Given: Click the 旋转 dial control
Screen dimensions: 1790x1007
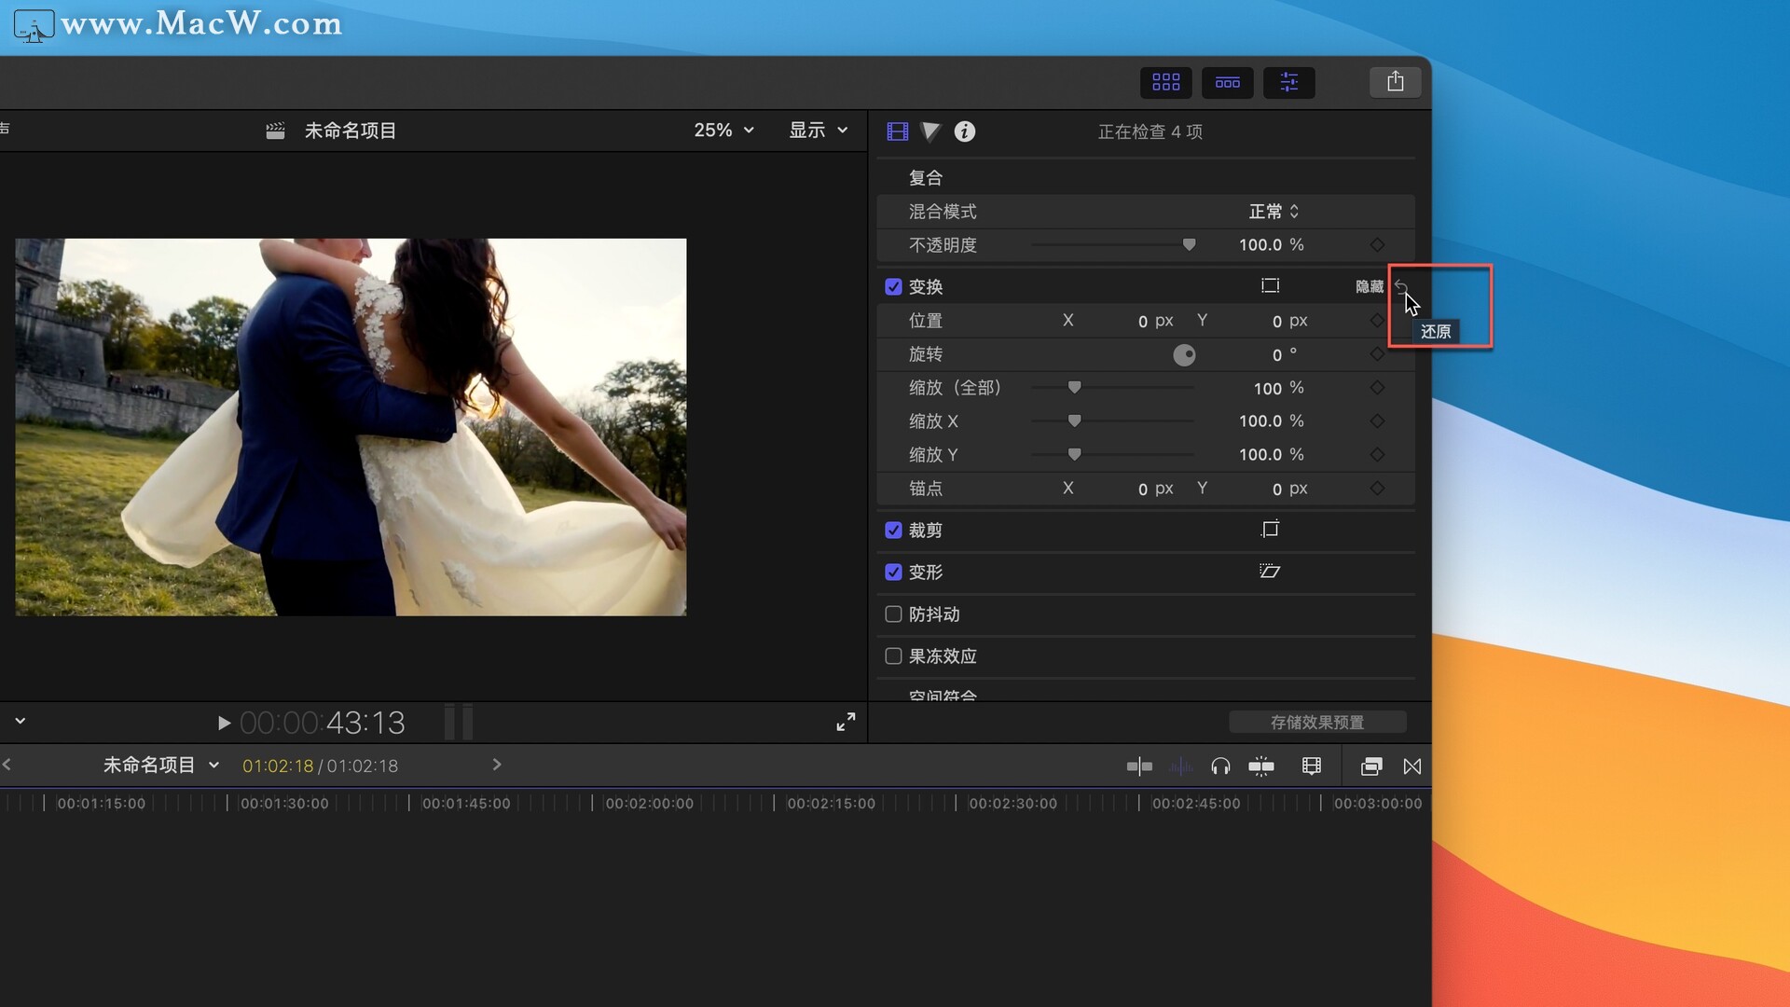Looking at the screenshot, I should pos(1184,355).
